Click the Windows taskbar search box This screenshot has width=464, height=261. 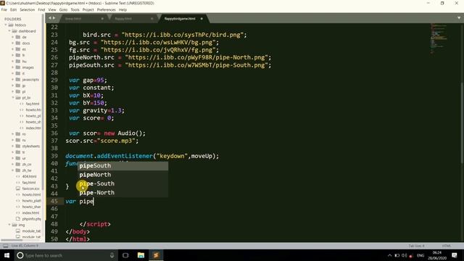pos(66,255)
